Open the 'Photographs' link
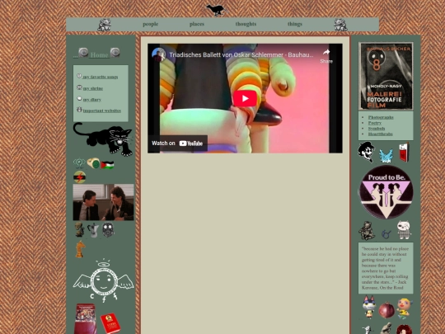445x334 pixels. tap(381, 117)
